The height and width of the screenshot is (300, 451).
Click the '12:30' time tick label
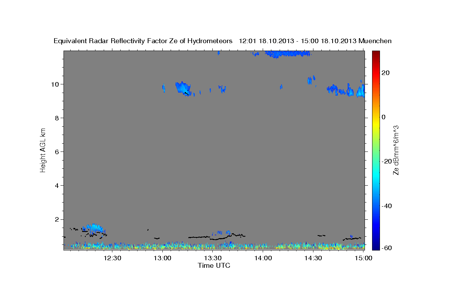pos(112,258)
